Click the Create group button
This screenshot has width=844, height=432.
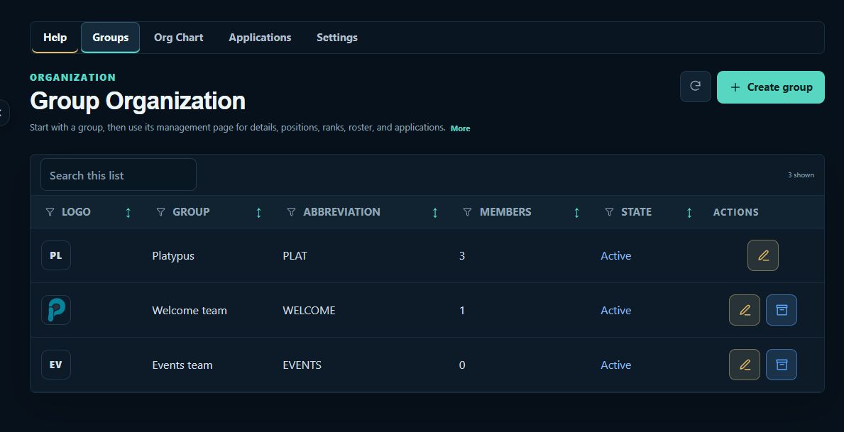point(771,87)
